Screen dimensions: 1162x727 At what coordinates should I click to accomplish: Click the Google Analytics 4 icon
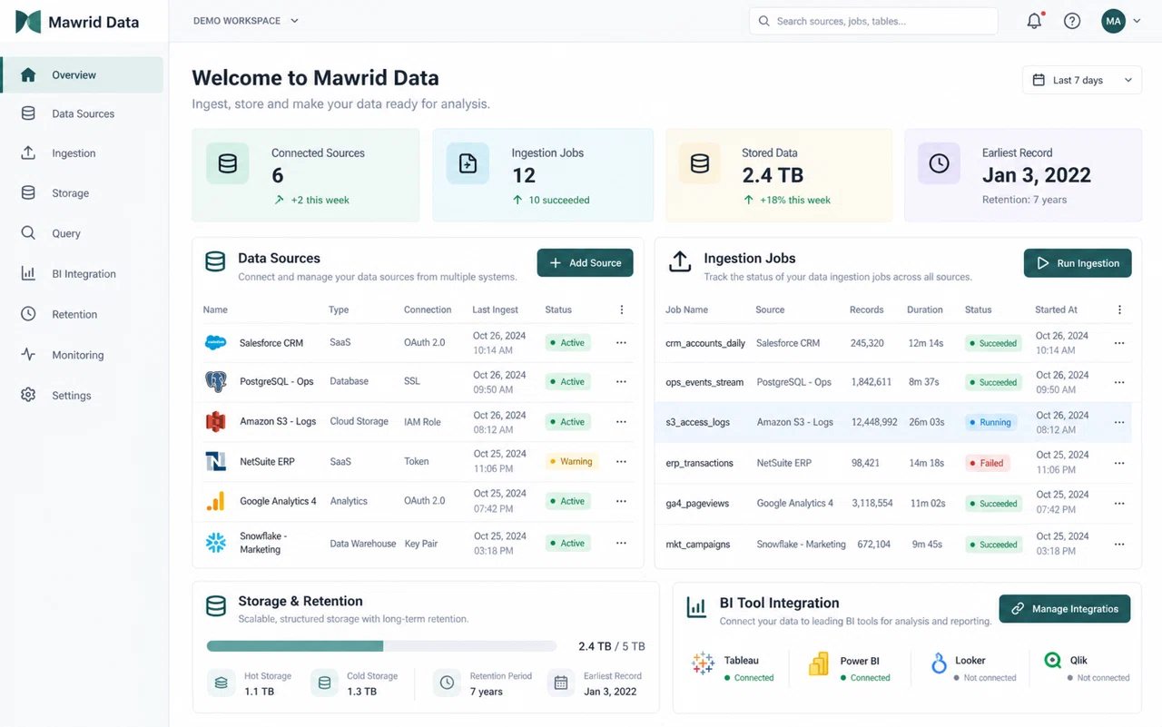pyautogui.click(x=215, y=501)
